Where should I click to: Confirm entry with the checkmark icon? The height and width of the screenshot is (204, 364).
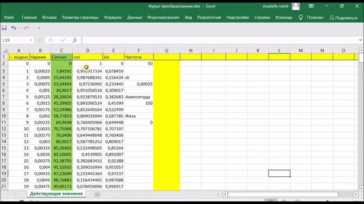[x=63, y=40]
